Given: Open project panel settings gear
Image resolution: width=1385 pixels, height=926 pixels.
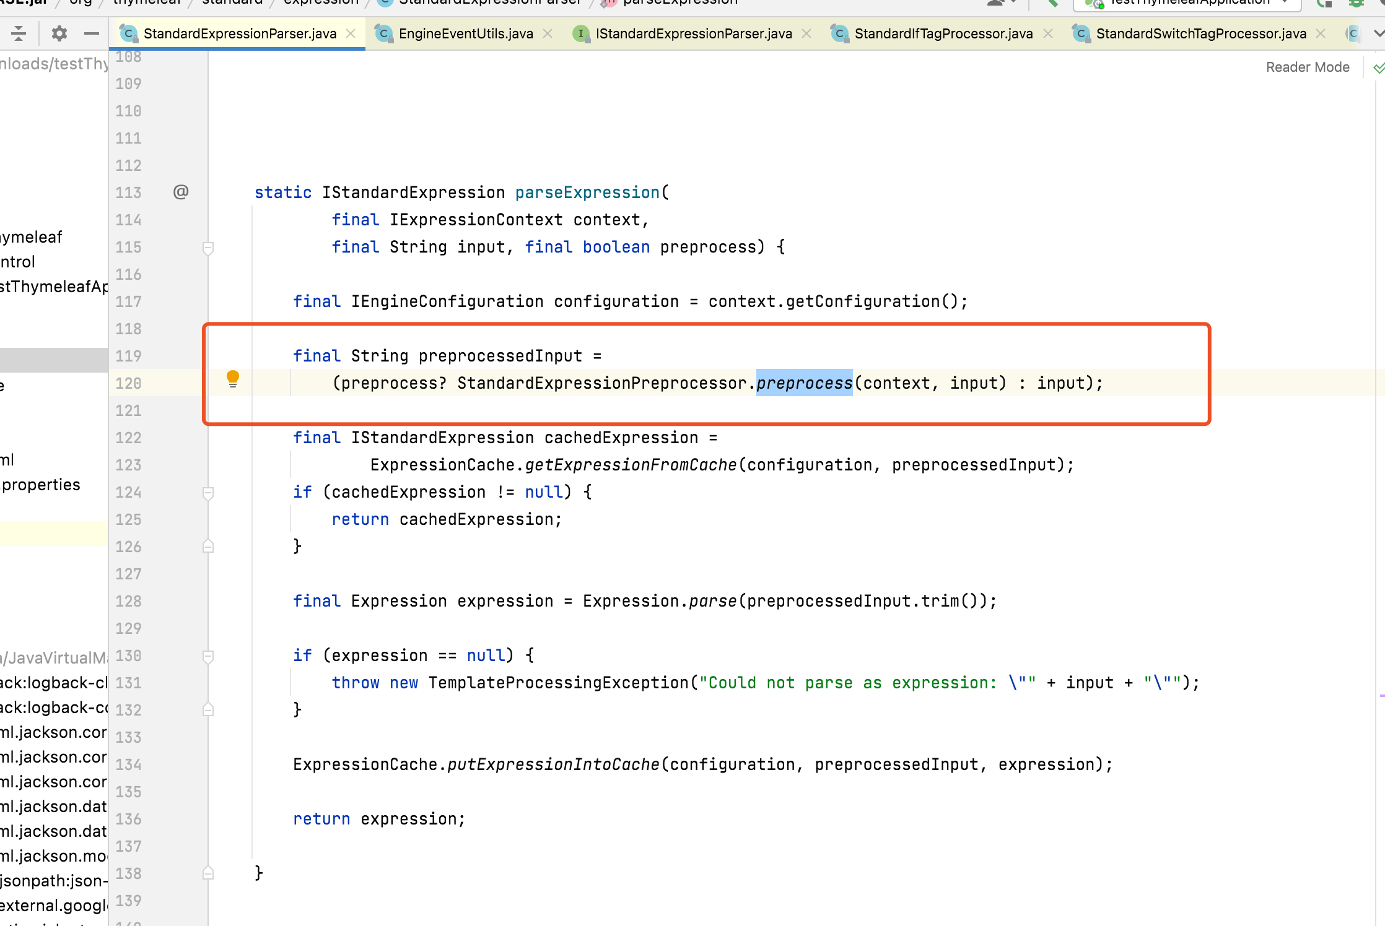Looking at the screenshot, I should [59, 33].
